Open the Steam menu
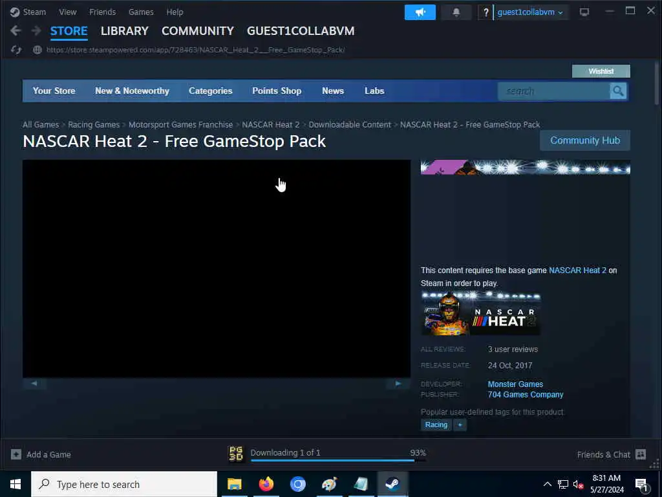This screenshot has width=662, height=497. [34, 12]
